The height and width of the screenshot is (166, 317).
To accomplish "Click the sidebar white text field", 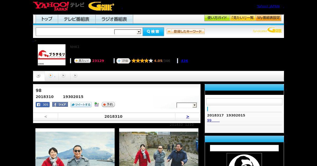I will 244,102.
